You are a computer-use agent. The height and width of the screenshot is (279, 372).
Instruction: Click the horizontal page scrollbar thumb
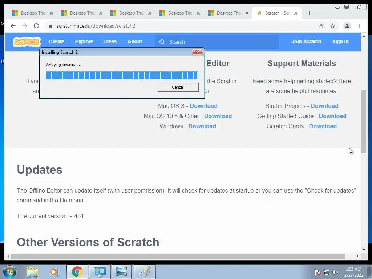178,256
